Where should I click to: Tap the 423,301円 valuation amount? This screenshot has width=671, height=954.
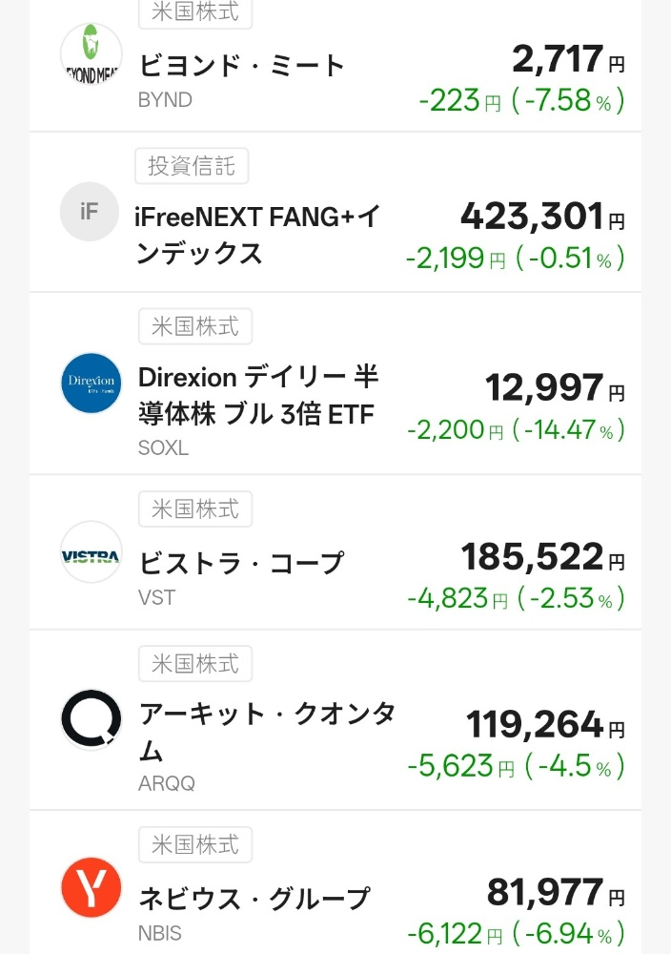542,218
